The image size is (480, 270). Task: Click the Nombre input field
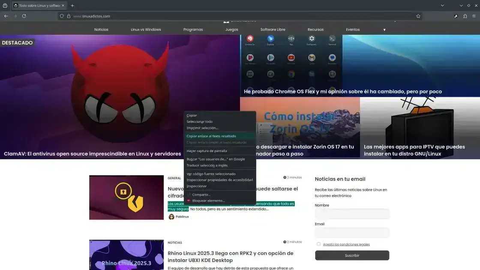pyautogui.click(x=352, y=214)
